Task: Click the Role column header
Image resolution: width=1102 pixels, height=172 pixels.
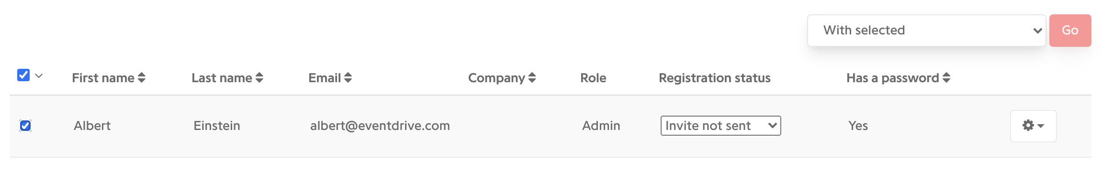Action: coord(593,78)
